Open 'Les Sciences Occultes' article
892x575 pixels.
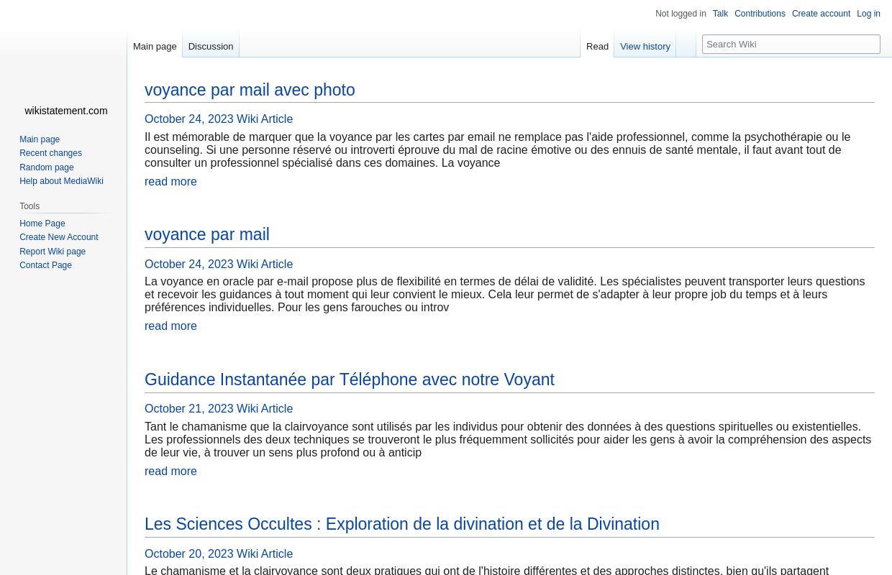pyautogui.click(x=401, y=524)
